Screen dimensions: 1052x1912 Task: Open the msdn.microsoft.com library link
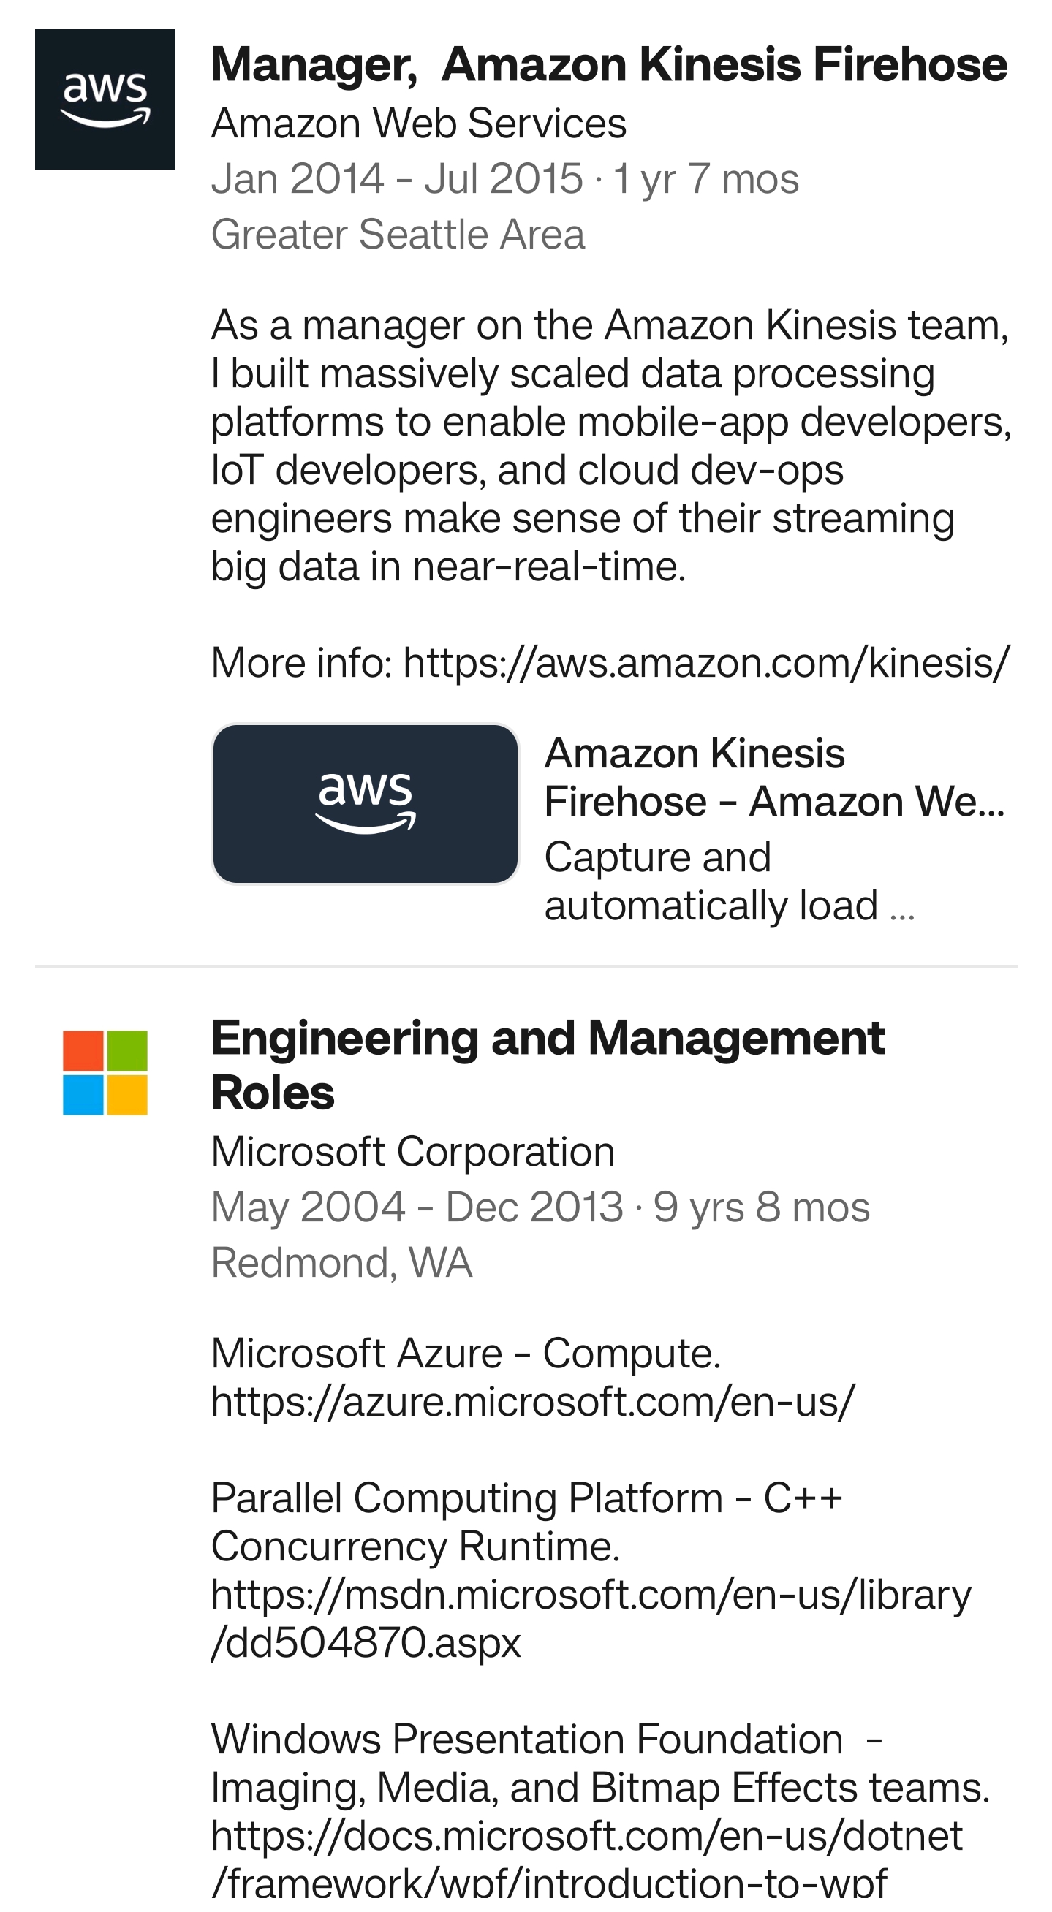coord(590,1618)
